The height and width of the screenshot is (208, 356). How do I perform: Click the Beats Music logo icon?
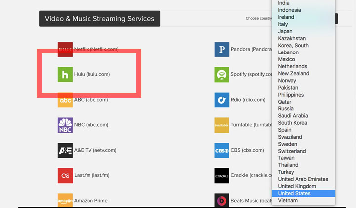point(222,200)
